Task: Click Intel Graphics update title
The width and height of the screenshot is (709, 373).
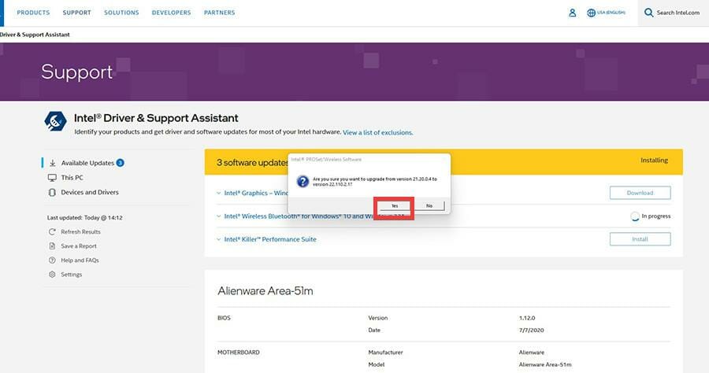Action: pos(256,193)
